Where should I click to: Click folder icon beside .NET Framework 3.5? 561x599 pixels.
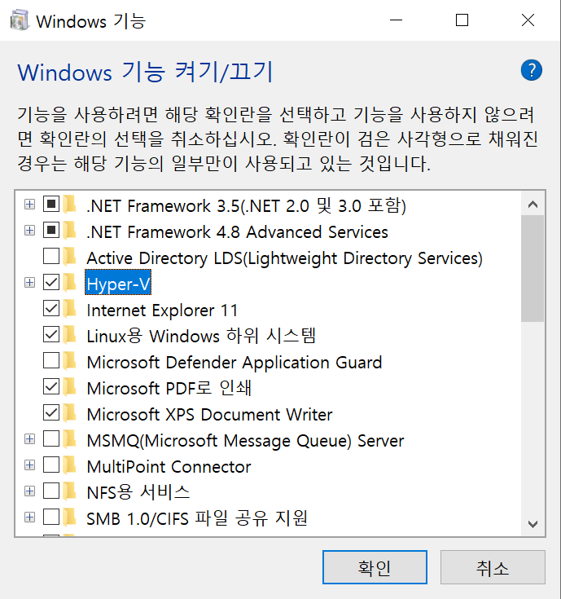click(69, 205)
